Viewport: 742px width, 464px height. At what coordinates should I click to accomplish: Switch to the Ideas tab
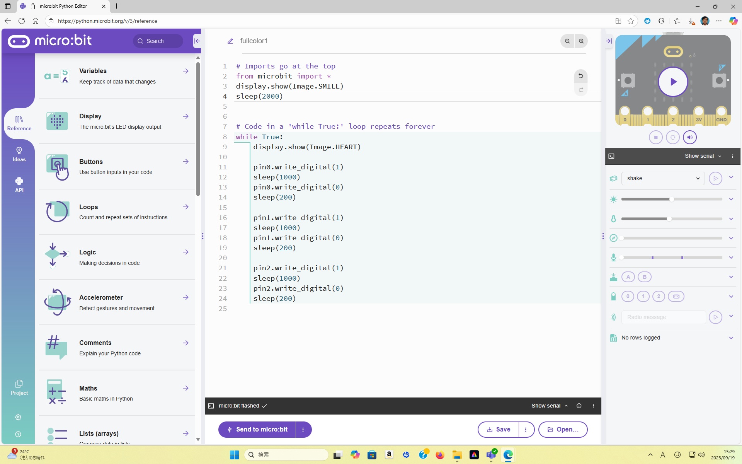[19, 154]
